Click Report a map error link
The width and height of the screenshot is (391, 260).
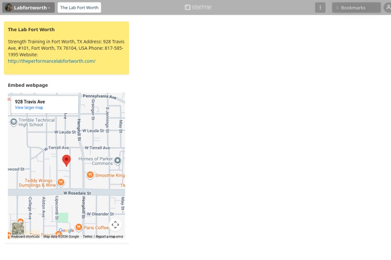[x=109, y=237]
